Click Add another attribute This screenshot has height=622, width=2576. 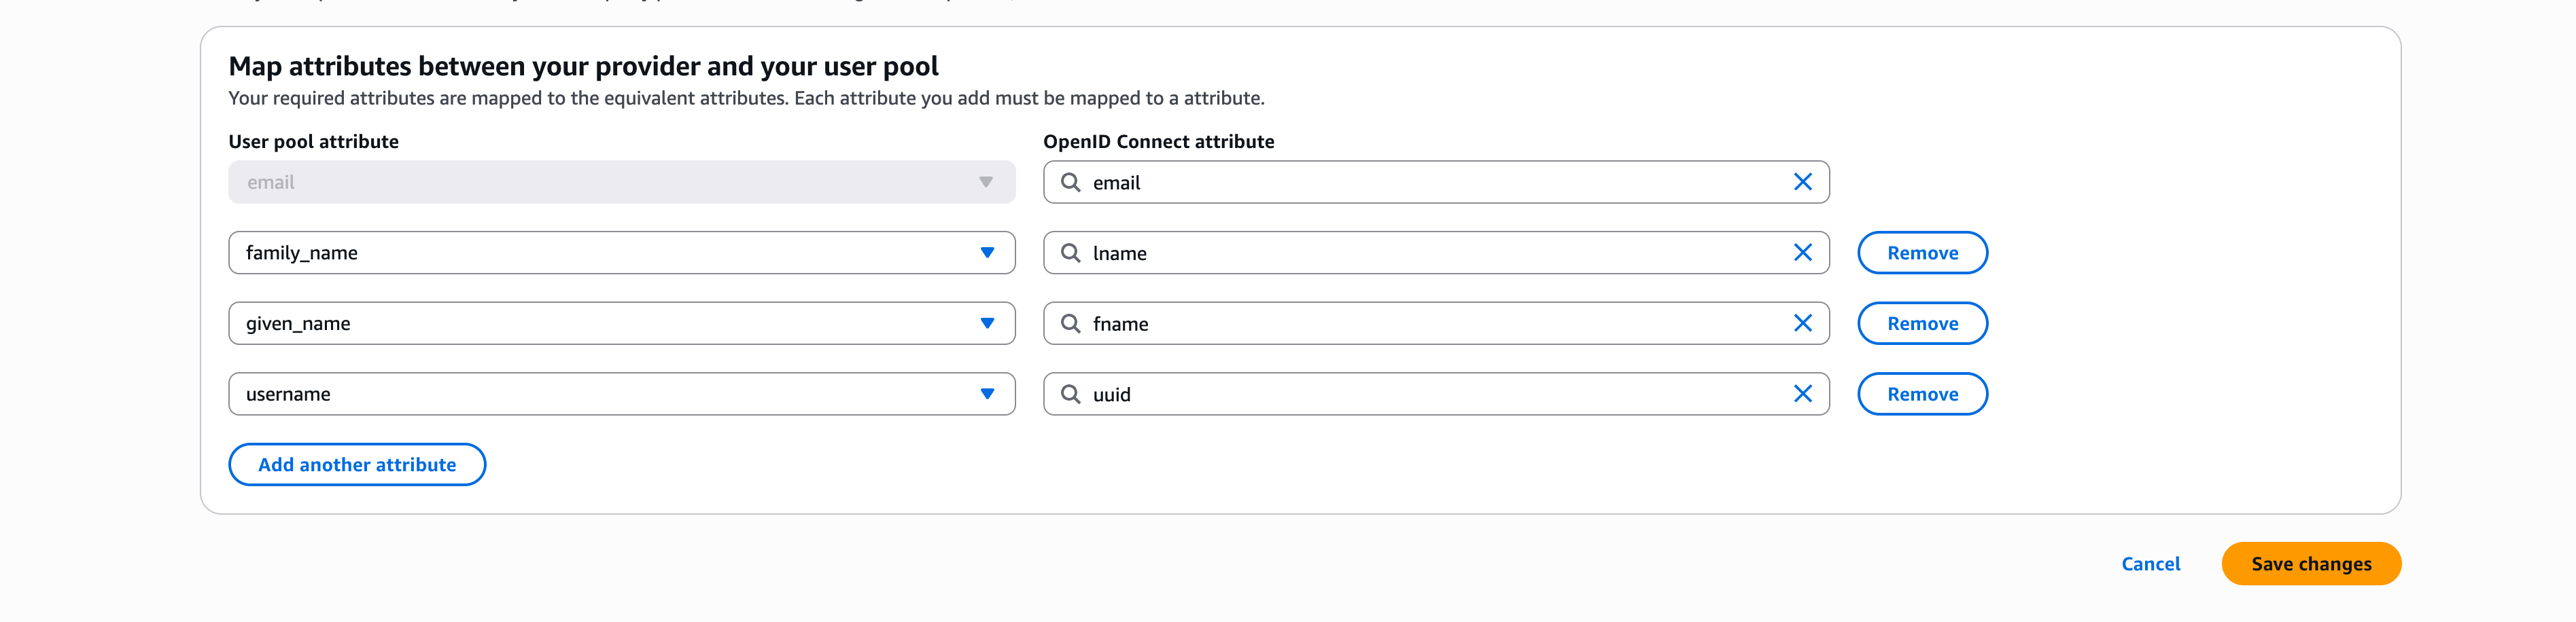coord(356,464)
